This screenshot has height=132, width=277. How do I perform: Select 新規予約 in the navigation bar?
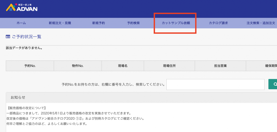[x=98, y=23]
